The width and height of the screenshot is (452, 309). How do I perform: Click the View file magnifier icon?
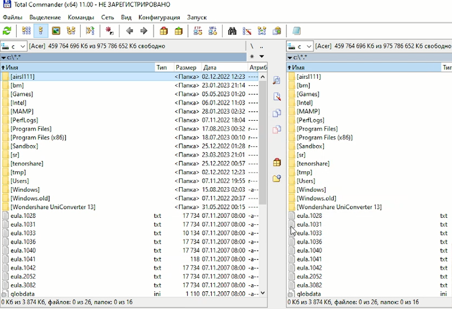pyautogui.click(x=277, y=80)
